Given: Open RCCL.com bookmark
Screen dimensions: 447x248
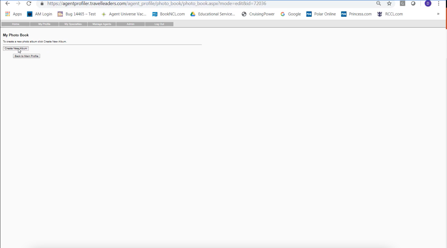Looking at the screenshot, I should 390,14.
